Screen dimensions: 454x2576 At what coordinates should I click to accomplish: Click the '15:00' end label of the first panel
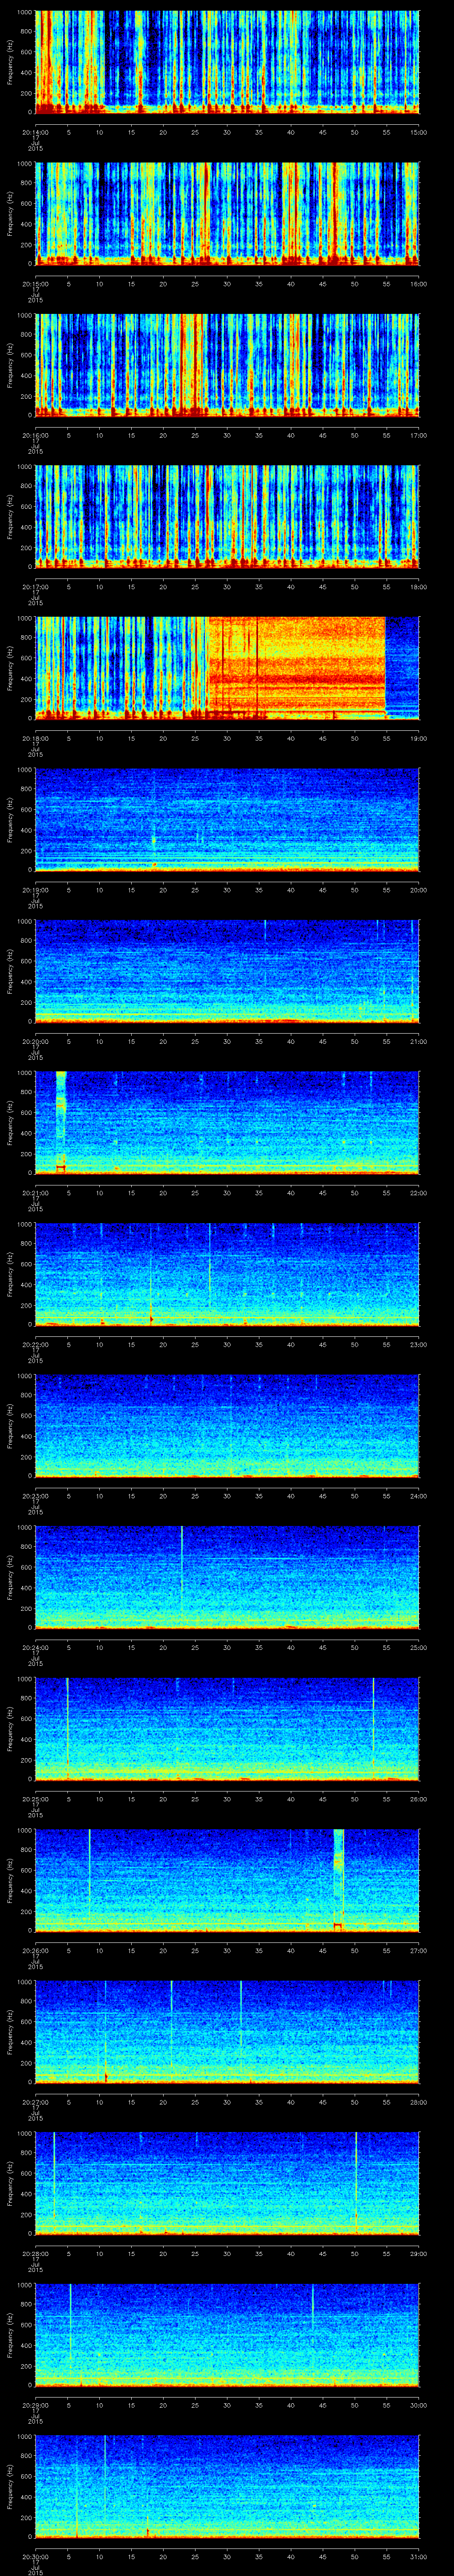coord(419,132)
